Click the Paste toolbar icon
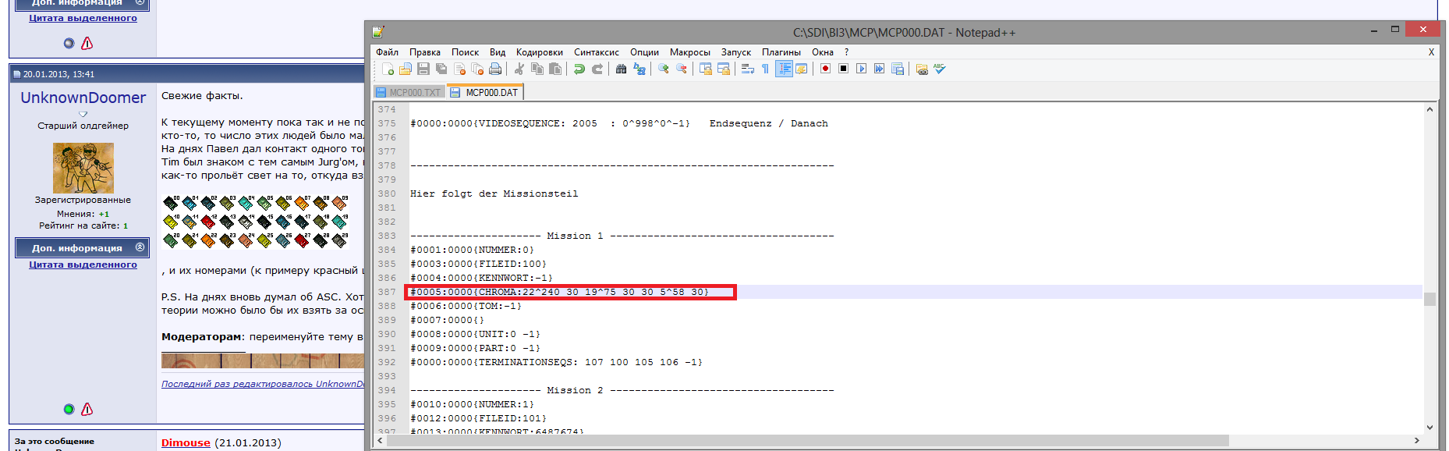 [555, 69]
